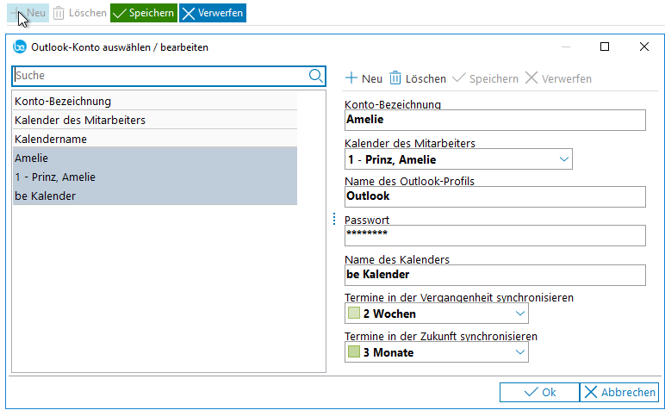Click the search magnifier icon
Viewport: 665px width, 410px height.
pyautogui.click(x=316, y=76)
